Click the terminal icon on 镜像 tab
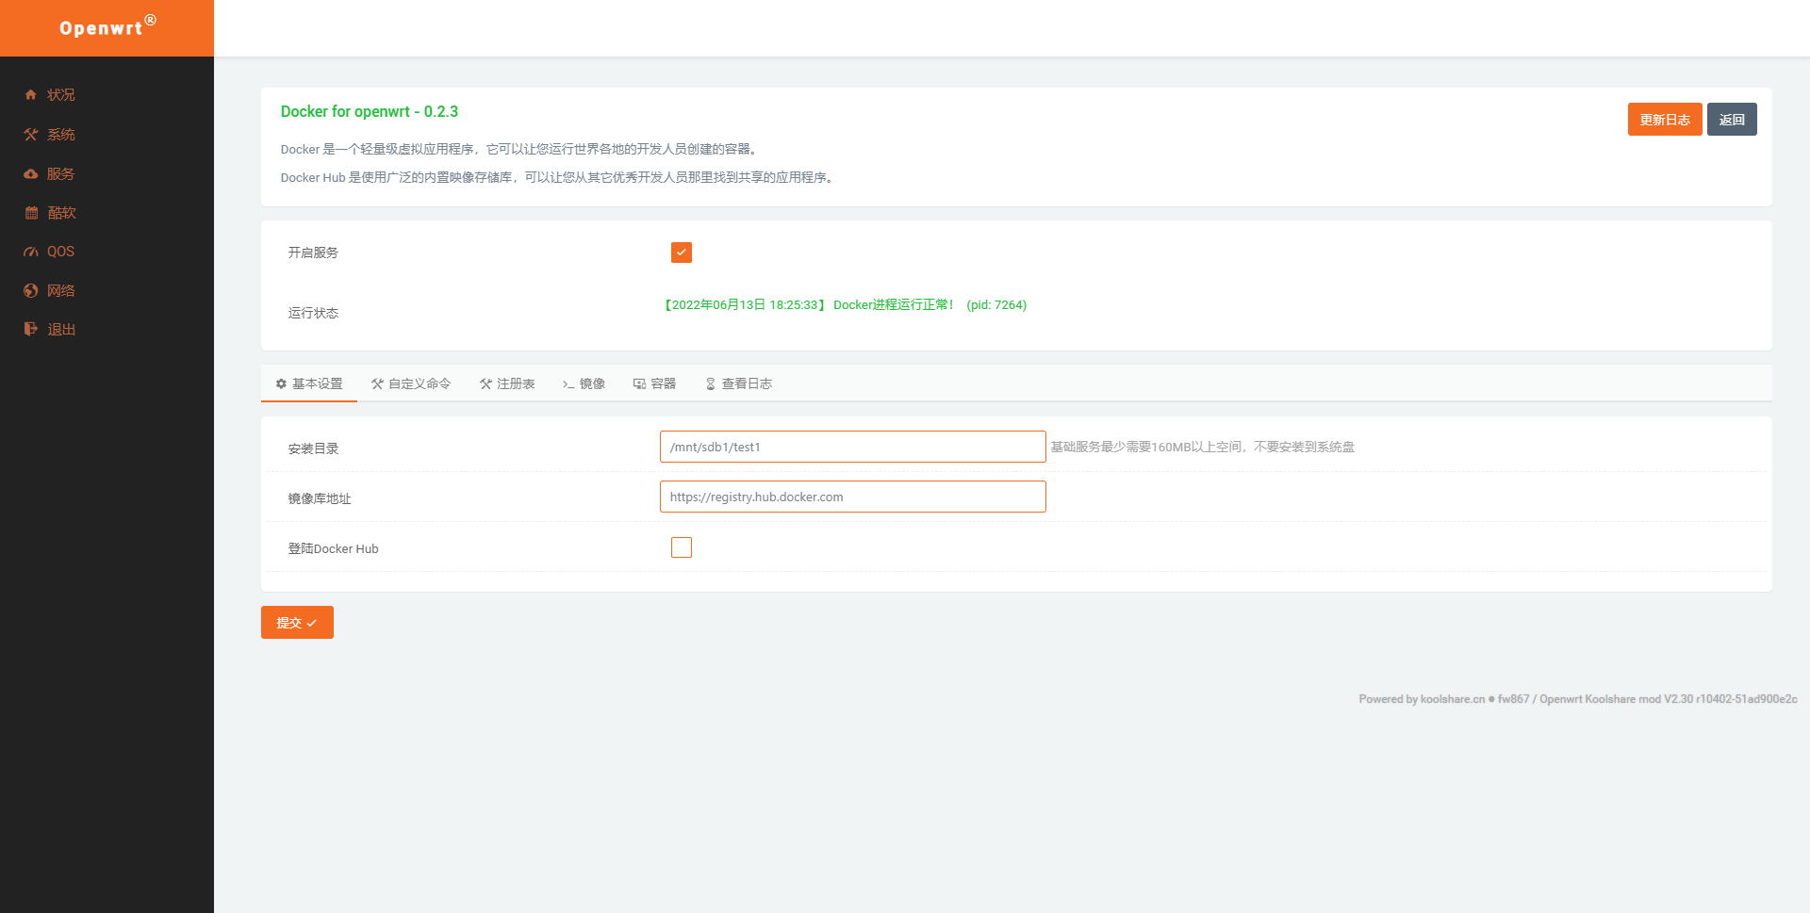This screenshot has height=913, width=1810. point(568,384)
